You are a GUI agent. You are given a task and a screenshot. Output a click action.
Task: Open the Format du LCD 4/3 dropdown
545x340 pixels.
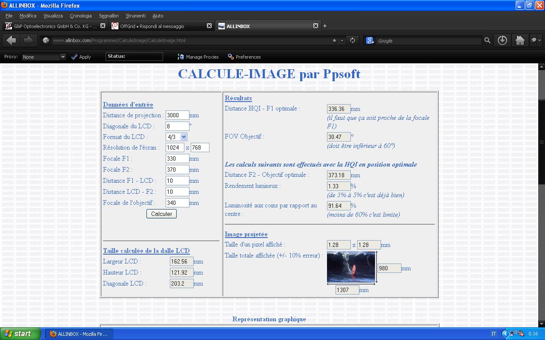tap(176, 137)
